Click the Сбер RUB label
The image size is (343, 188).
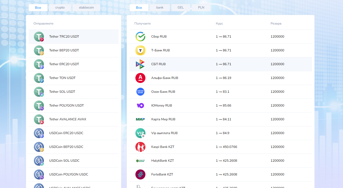[x=159, y=37]
